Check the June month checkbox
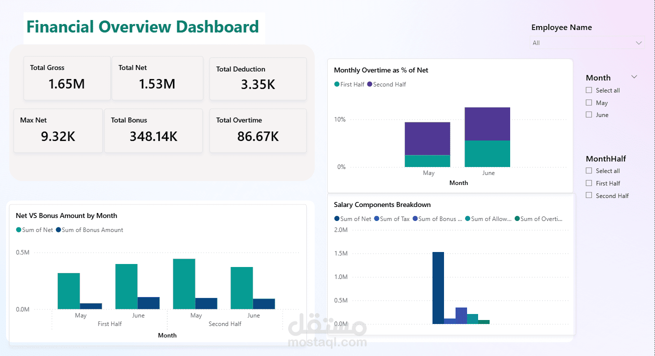Screen dimensions: 655x356 (x=589, y=115)
